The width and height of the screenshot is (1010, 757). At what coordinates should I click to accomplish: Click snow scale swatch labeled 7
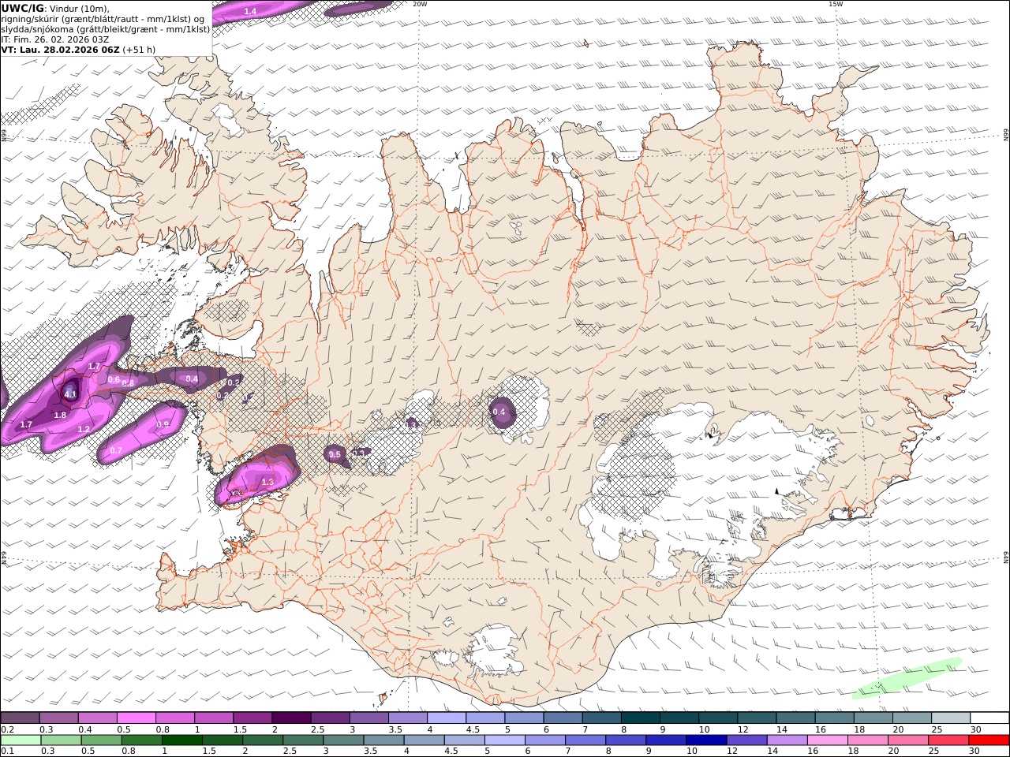pyautogui.click(x=601, y=718)
